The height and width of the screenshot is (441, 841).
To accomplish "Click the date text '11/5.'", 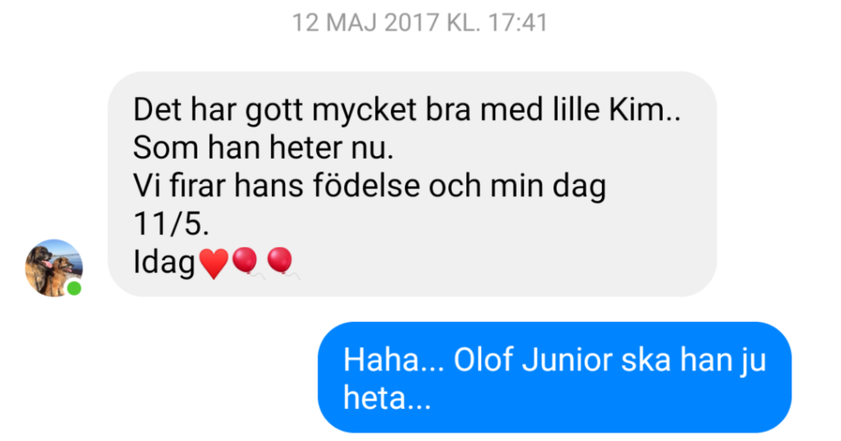I will coord(171,224).
